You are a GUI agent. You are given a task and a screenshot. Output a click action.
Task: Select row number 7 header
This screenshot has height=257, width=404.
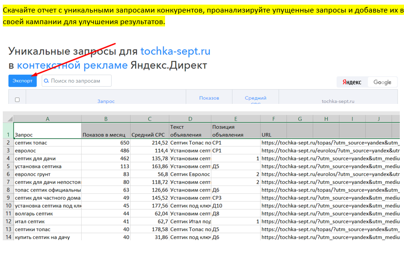click(x=8, y=182)
